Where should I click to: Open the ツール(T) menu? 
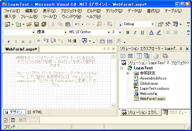[x=50, y=17]
